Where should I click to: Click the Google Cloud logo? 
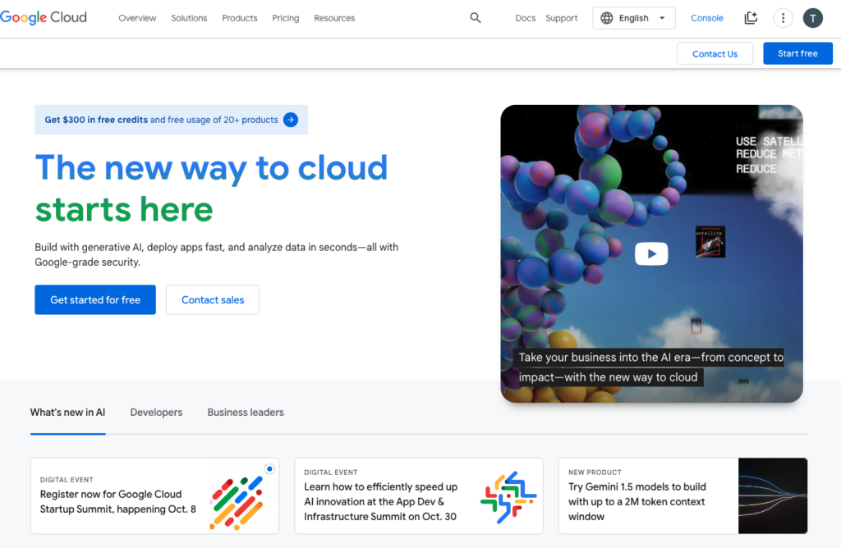click(x=44, y=18)
